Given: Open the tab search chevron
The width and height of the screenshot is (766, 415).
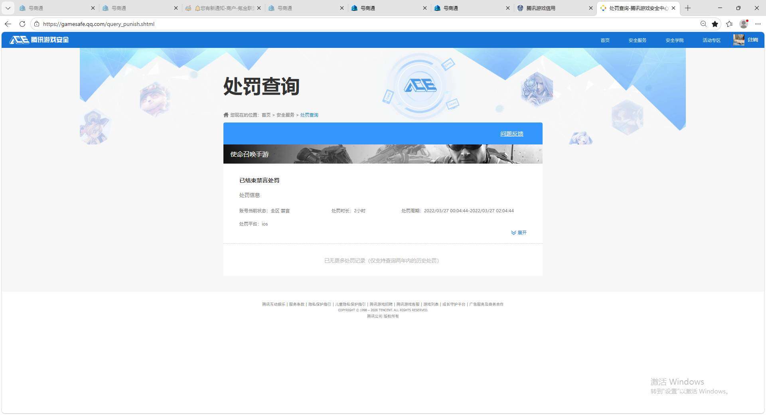Looking at the screenshot, I should click(8, 8).
